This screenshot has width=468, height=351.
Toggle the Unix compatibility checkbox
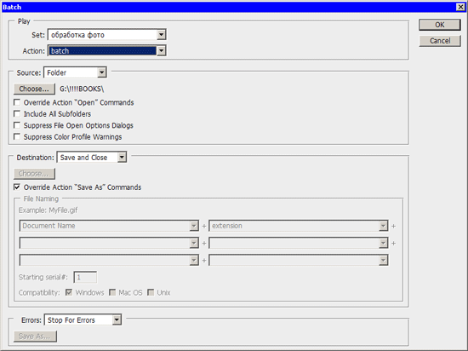pos(151,292)
